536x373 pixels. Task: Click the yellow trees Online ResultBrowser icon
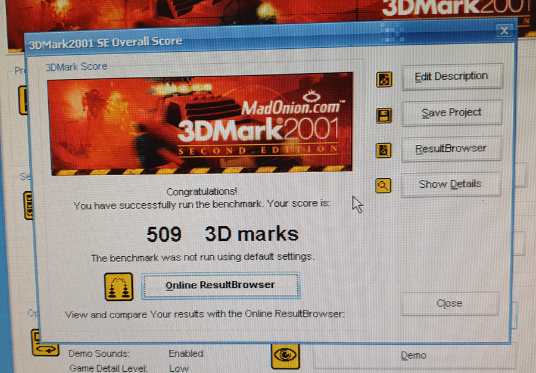119,287
